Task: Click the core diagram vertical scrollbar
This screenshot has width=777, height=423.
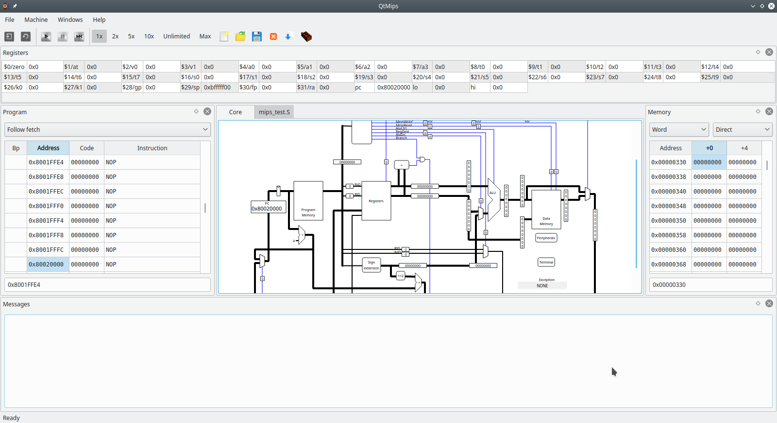Action: click(636, 214)
